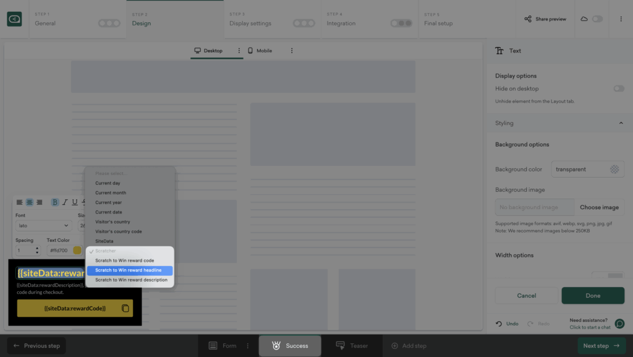The width and height of the screenshot is (633, 357).
Task: Click the italic formatting icon
Action: click(x=65, y=202)
